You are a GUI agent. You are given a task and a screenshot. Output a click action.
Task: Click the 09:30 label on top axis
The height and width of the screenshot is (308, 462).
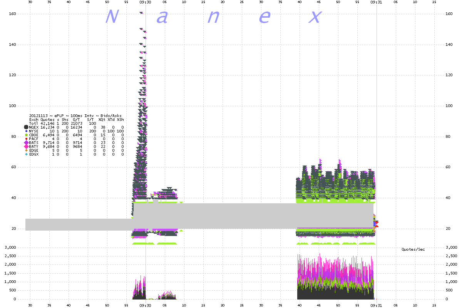tap(145, 2)
